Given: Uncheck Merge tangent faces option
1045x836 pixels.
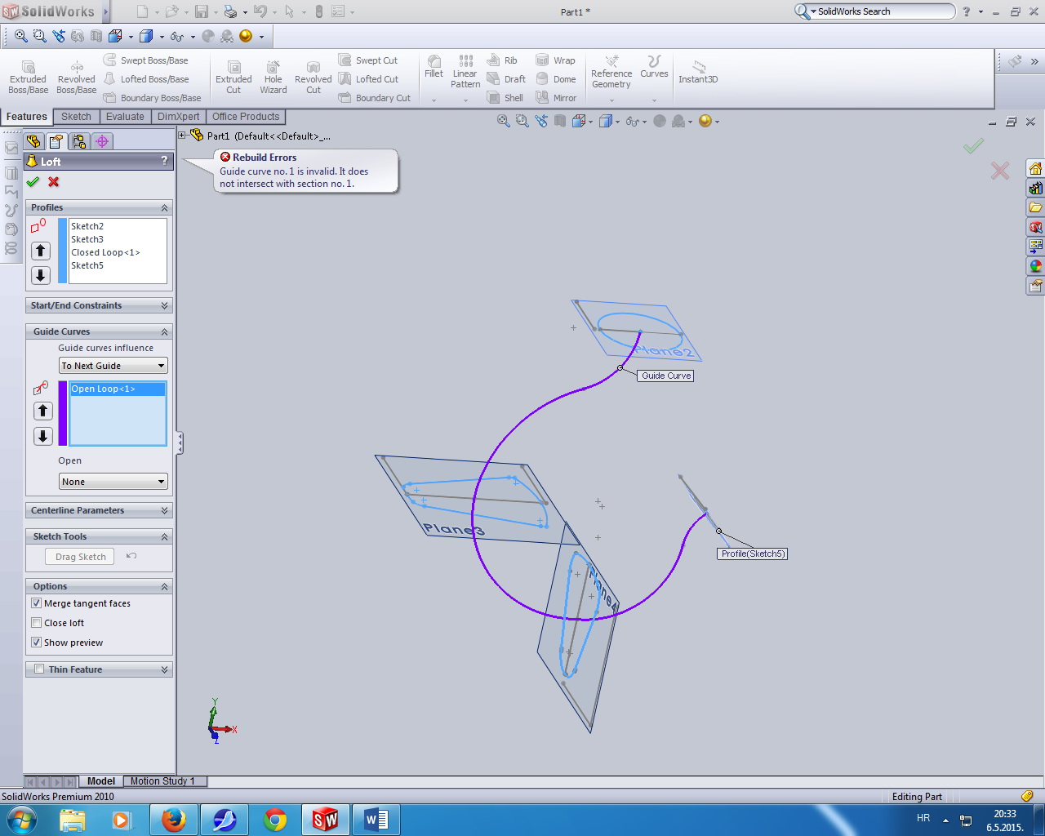Looking at the screenshot, I should point(36,603).
